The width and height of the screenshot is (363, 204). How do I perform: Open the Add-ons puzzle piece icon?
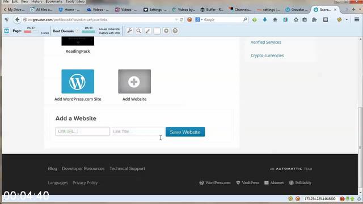click(314, 20)
